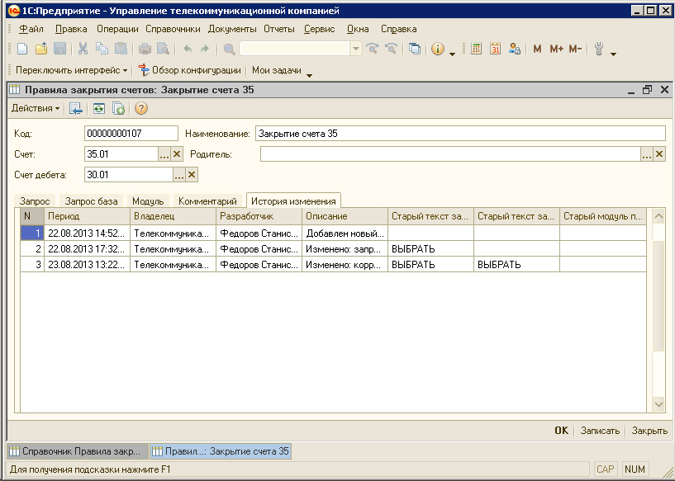Open the Отчеты menu
Screen dimensions: 675x481
[279, 29]
